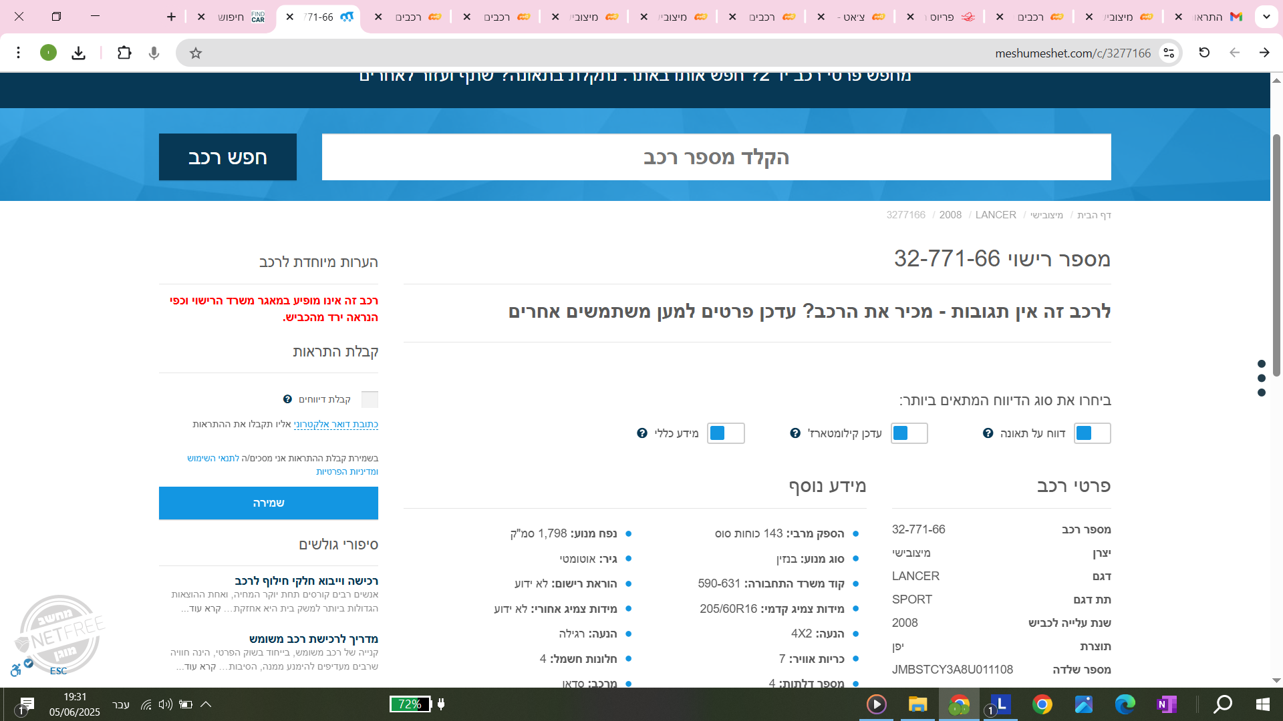
Task: Open the media player taskbar icon
Action: tap(876, 704)
